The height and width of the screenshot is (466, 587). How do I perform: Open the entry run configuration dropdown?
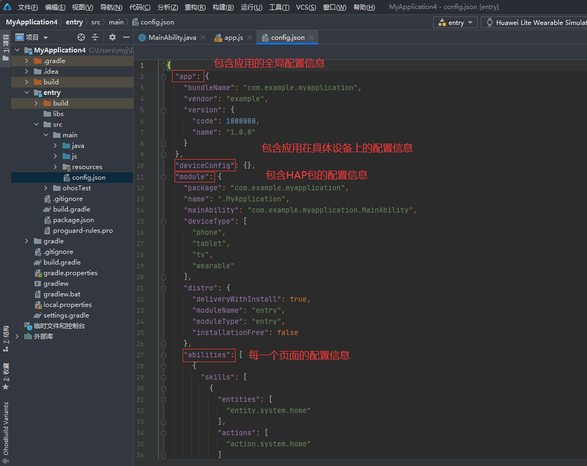(455, 22)
